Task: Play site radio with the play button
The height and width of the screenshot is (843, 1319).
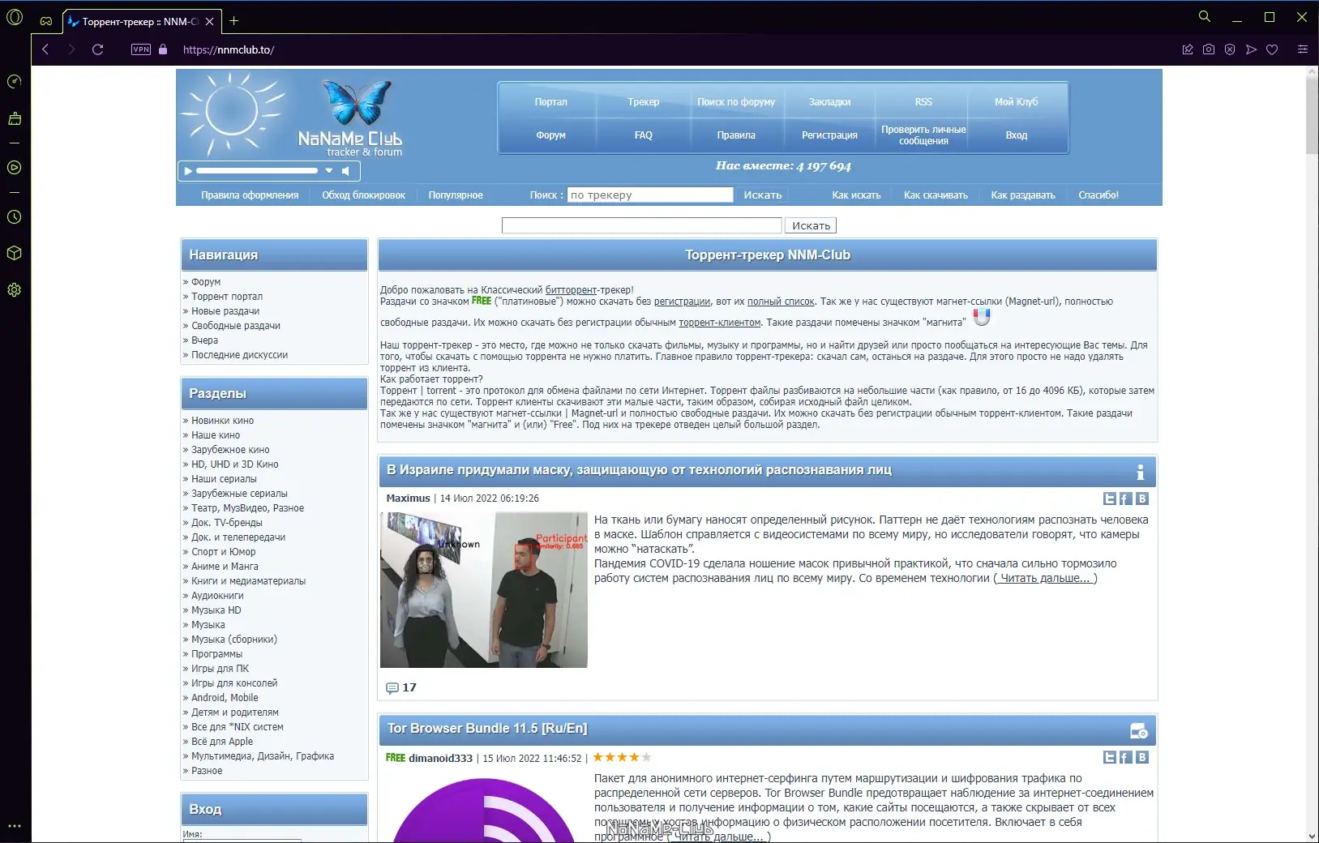Action: coord(188,171)
